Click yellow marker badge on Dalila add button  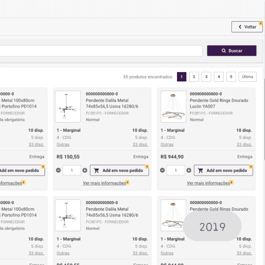click(x=147, y=167)
